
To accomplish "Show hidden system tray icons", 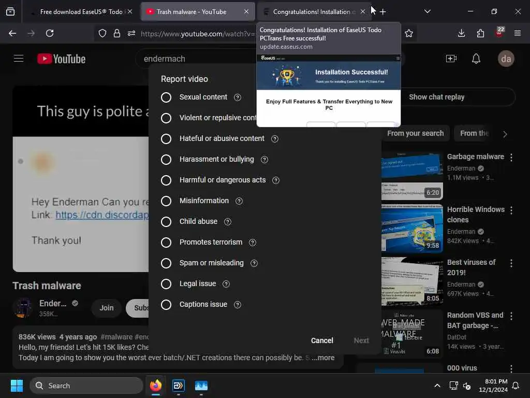I will (437, 386).
